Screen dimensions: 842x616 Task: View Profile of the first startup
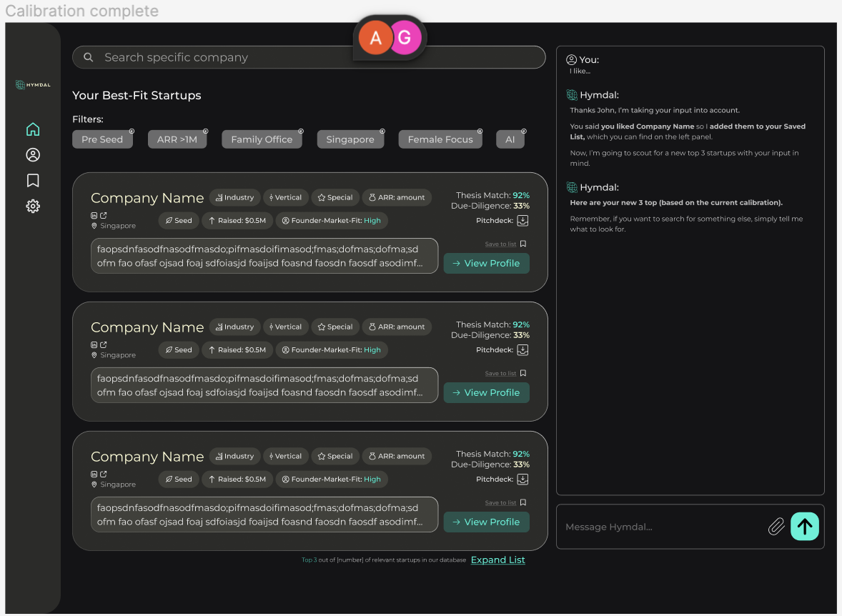pyautogui.click(x=486, y=264)
